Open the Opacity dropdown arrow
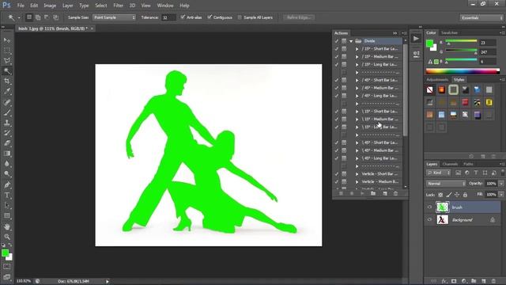 pos(501,184)
